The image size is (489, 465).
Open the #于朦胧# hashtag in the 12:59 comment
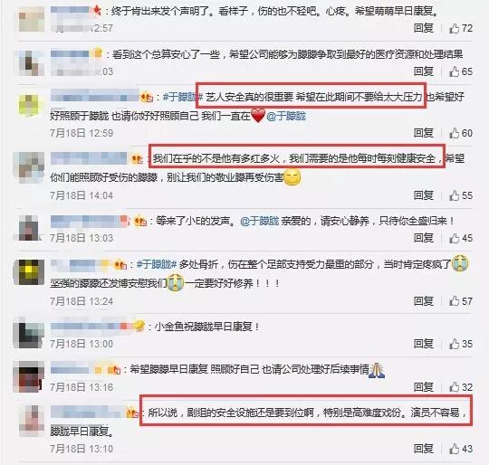(181, 97)
